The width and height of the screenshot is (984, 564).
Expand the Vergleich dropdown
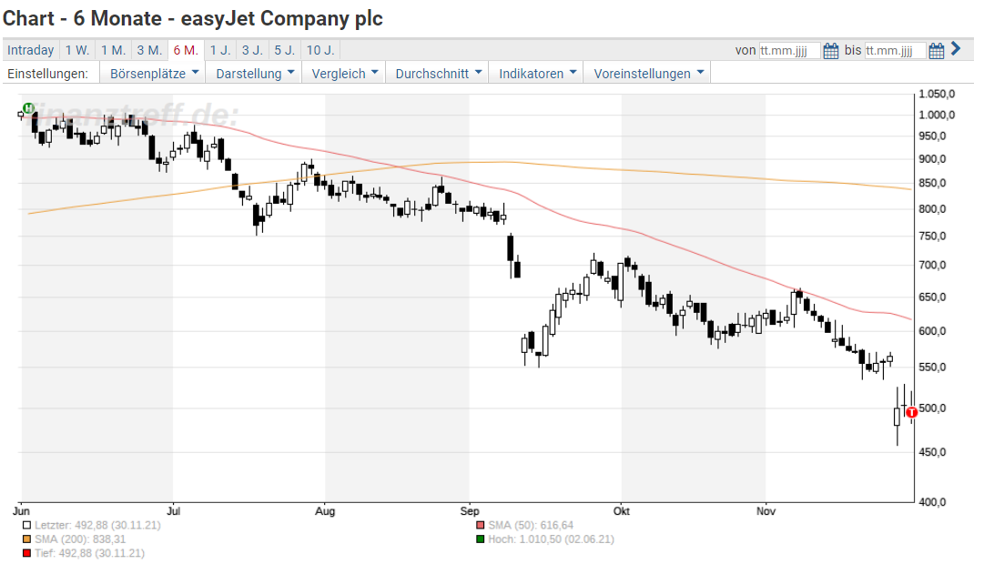(x=344, y=74)
